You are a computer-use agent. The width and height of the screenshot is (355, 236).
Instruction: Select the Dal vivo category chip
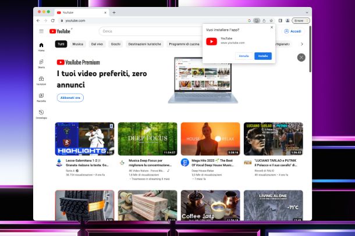click(x=97, y=44)
